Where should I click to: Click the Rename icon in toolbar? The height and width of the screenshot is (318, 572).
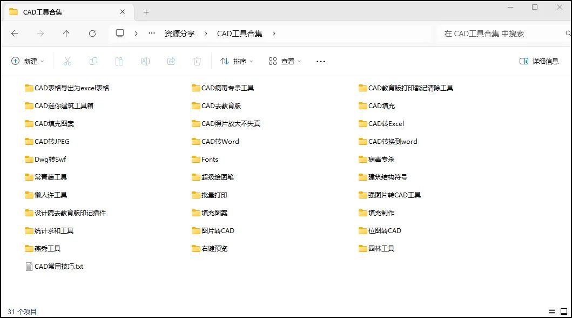[x=145, y=61]
